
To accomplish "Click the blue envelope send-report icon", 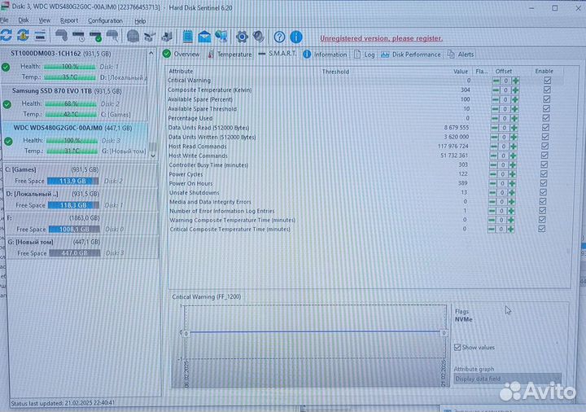I will (x=204, y=37).
